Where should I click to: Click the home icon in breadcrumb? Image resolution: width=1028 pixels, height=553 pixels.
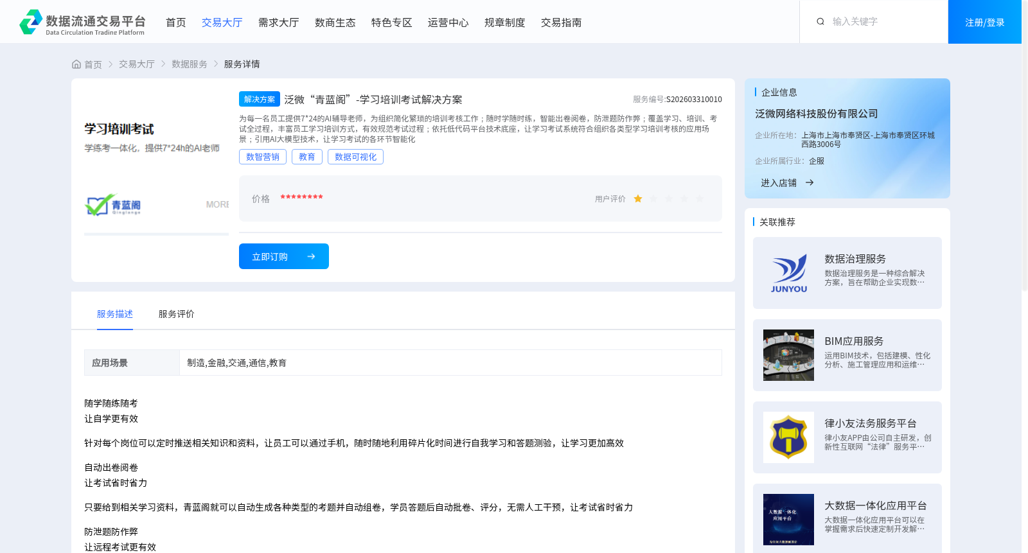tap(76, 64)
